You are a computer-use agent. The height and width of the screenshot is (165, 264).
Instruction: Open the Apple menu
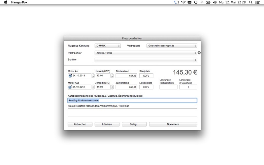(6, 2)
